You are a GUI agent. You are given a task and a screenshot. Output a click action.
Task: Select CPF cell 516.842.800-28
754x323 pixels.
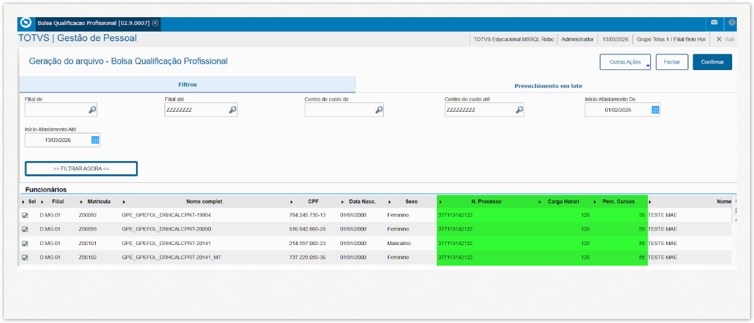point(307,229)
